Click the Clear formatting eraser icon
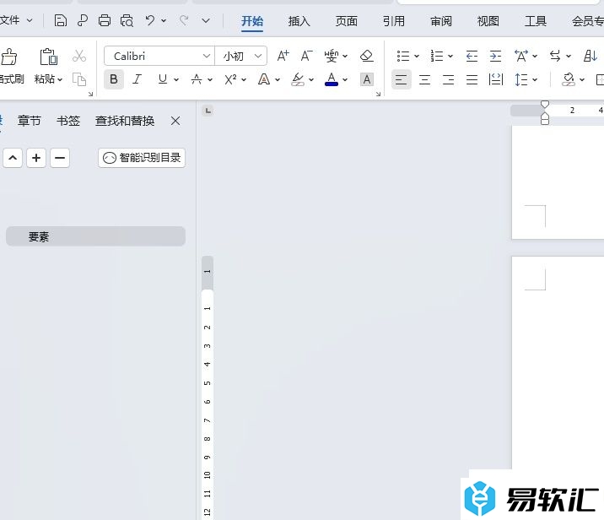This screenshot has width=604, height=520. point(367,57)
